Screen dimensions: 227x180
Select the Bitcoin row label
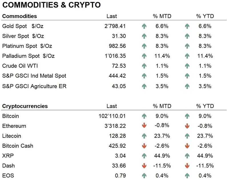click(x=11, y=116)
